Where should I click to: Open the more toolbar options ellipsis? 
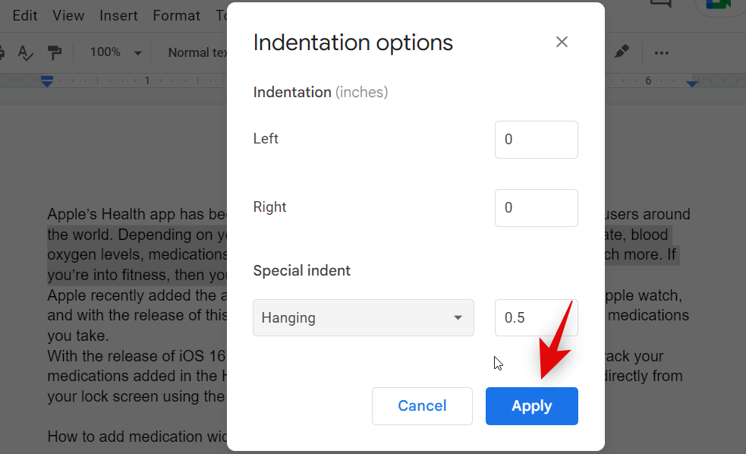(x=662, y=52)
